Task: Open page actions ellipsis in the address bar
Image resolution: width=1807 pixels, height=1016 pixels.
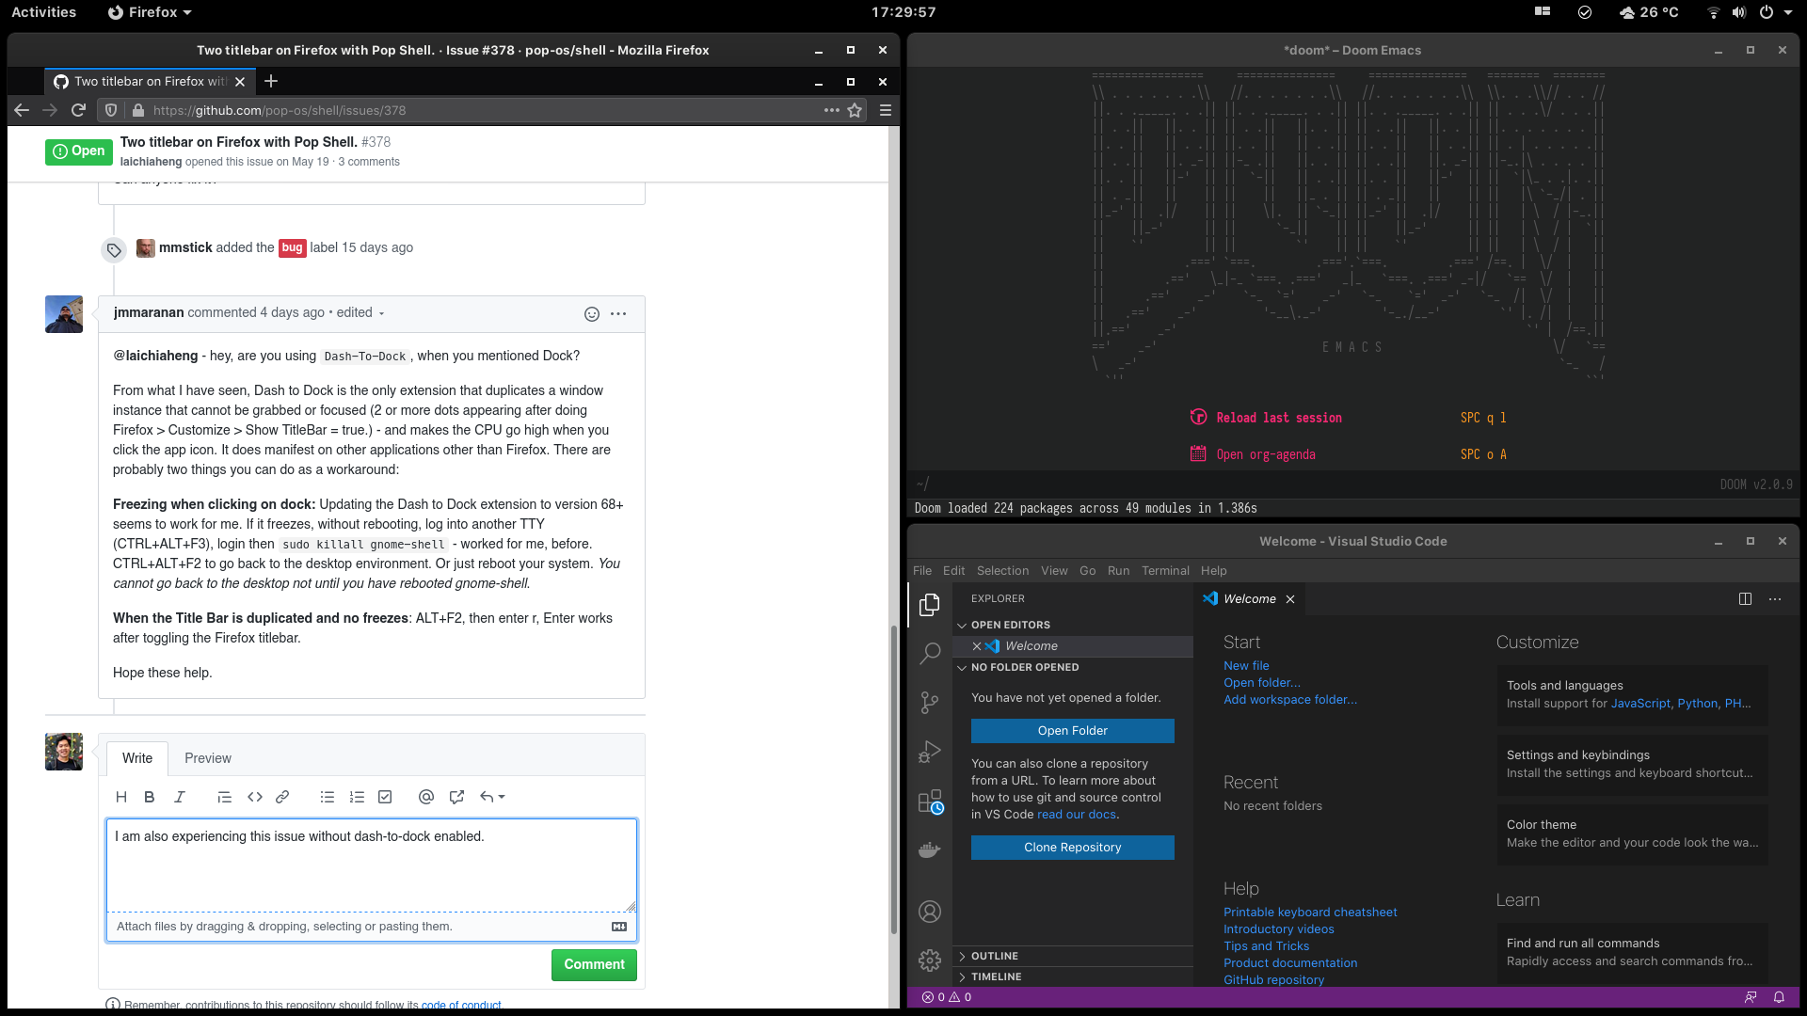Action: click(831, 110)
